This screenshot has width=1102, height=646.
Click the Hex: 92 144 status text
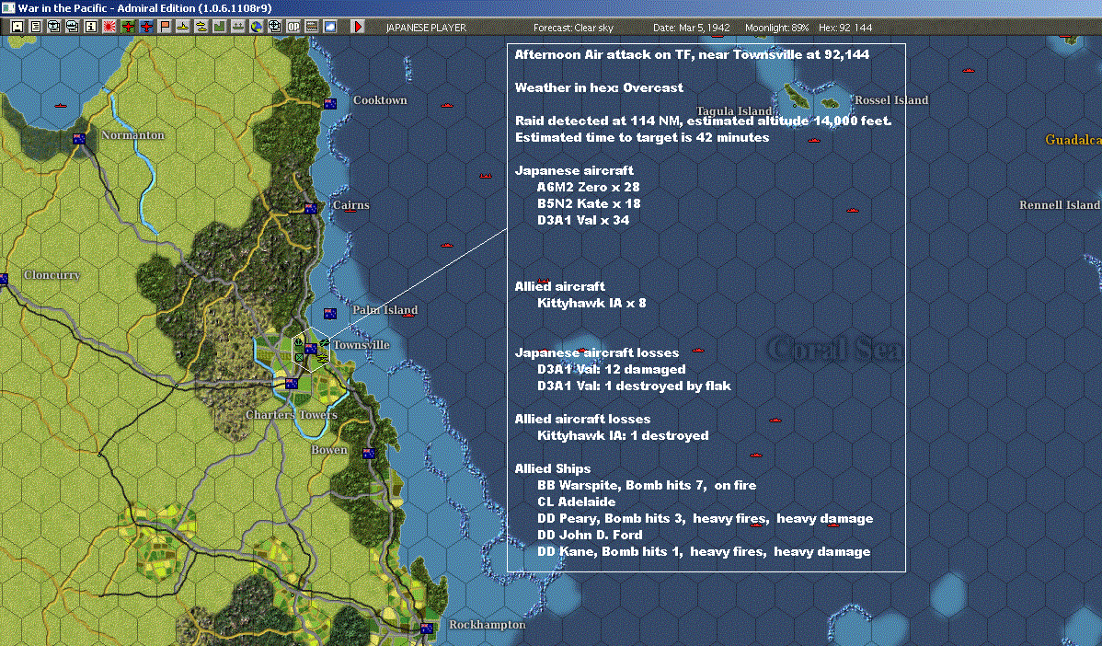(x=845, y=28)
